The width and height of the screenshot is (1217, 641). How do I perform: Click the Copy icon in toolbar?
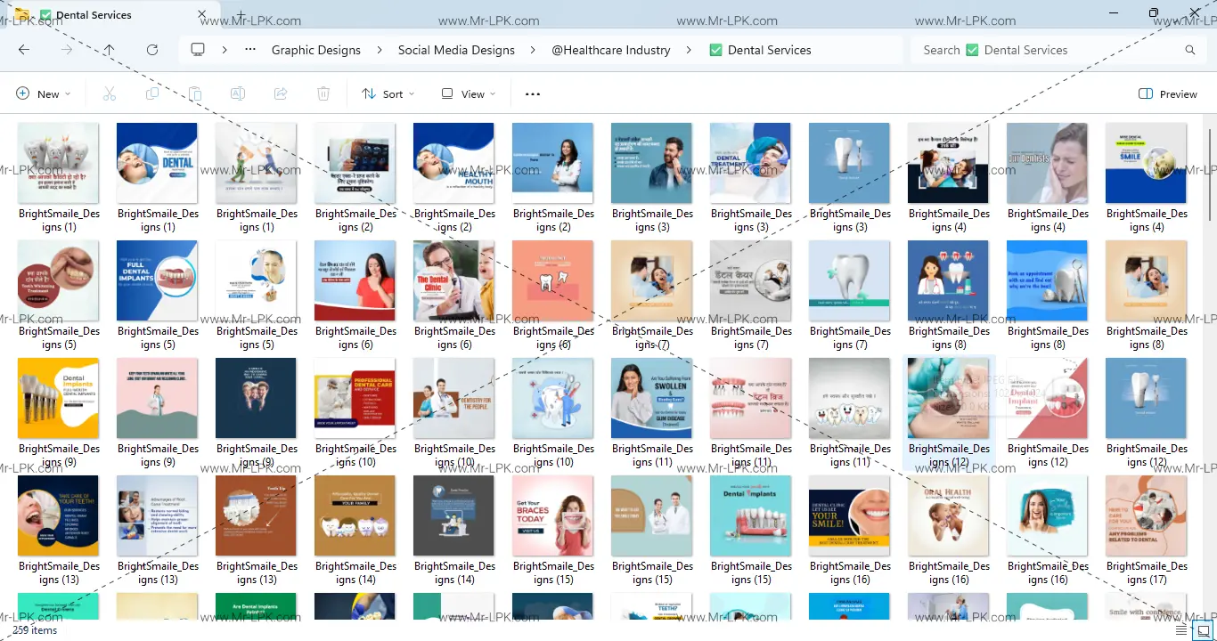152,93
